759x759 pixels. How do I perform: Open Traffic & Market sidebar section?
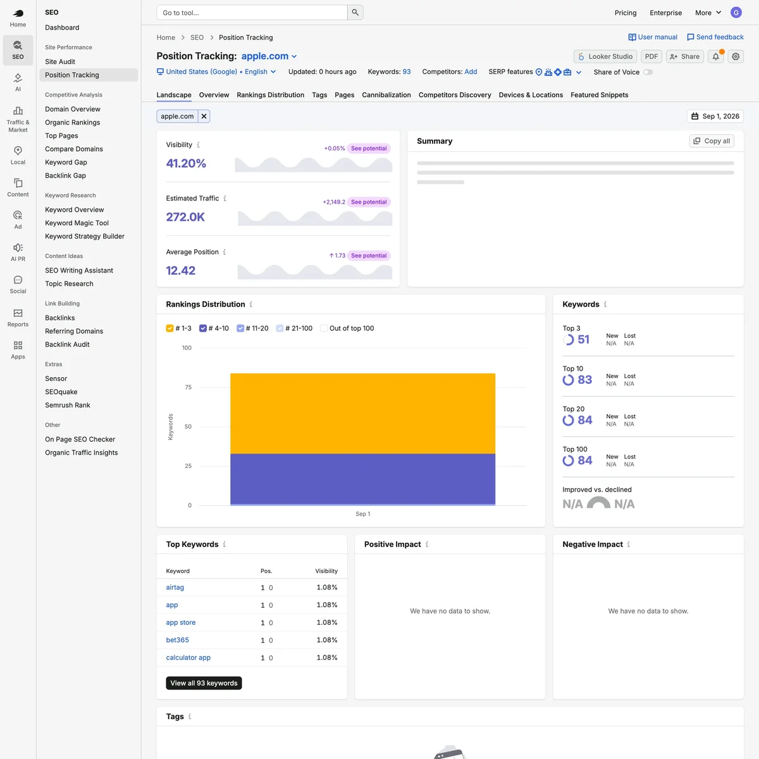pyautogui.click(x=18, y=118)
